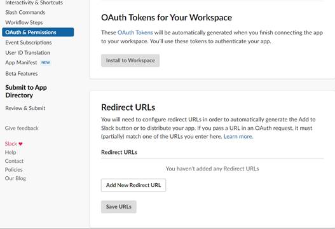Viewport: 335px width, 229px height.
Task: Click the bold Redirect URLs list label
Action: click(x=120, y=152)
